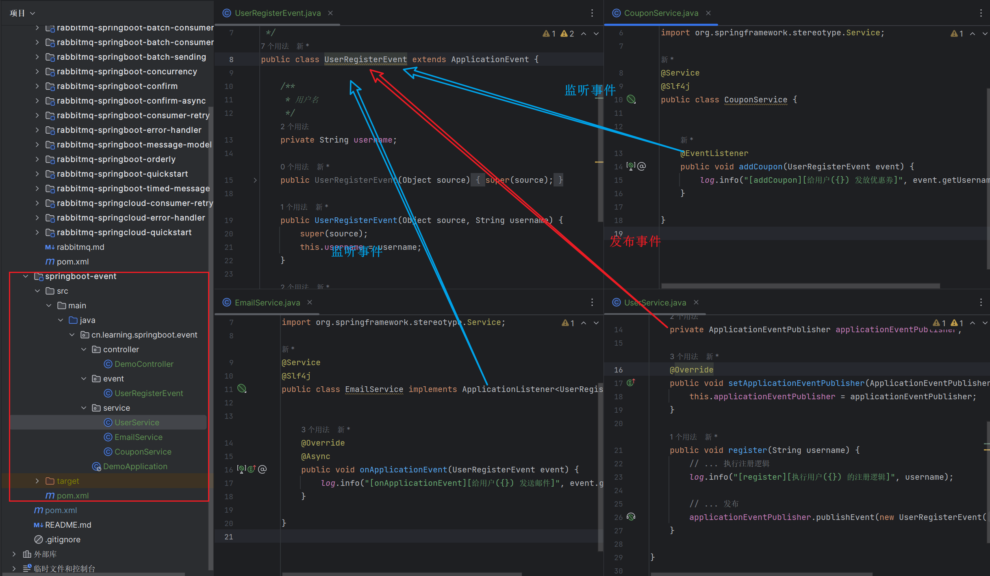Click '2 个用法' hint above username field

coord(295,126)
